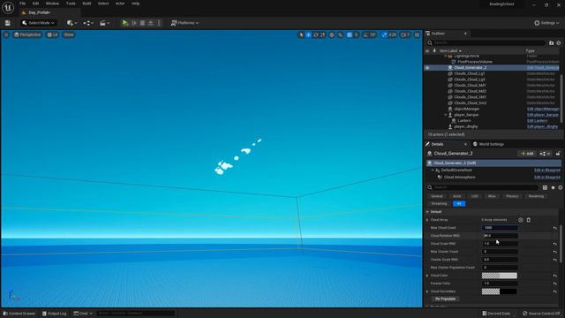The image size is (565, 318).
Task: Select the translate transform tool
Action: tap(308, 35)
